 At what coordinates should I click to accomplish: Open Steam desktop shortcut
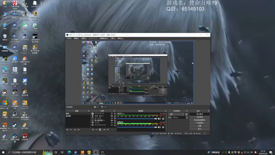click(x=15, y=126)
